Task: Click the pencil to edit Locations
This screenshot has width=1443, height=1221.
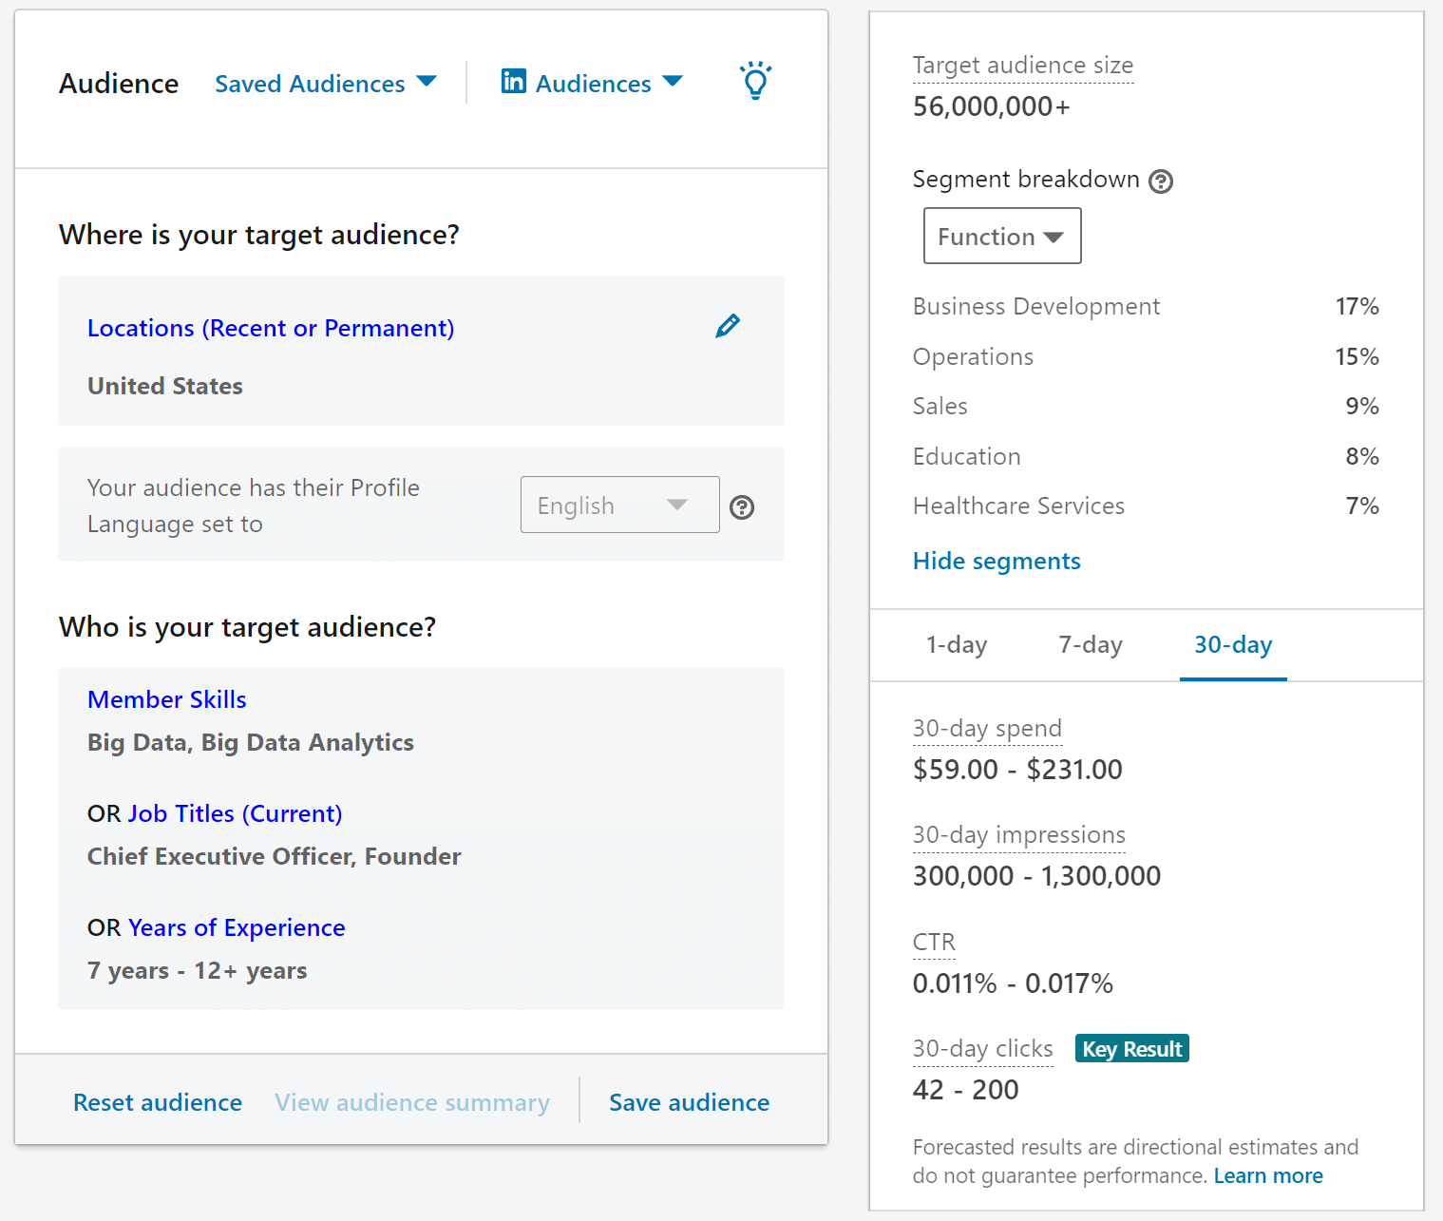Action: (727, 326)
